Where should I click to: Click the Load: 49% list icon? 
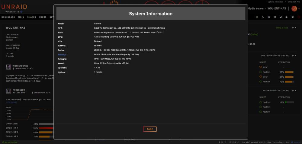point(14,93)
